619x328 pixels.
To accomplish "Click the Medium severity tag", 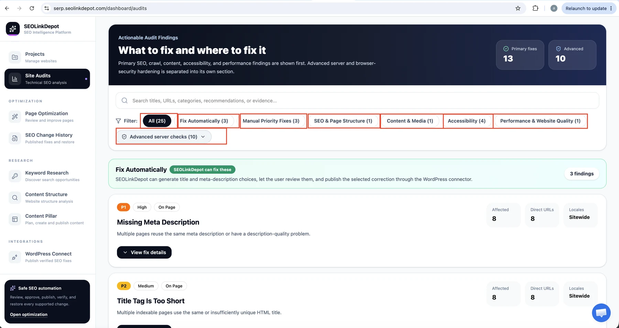I will tap(146, 286).
